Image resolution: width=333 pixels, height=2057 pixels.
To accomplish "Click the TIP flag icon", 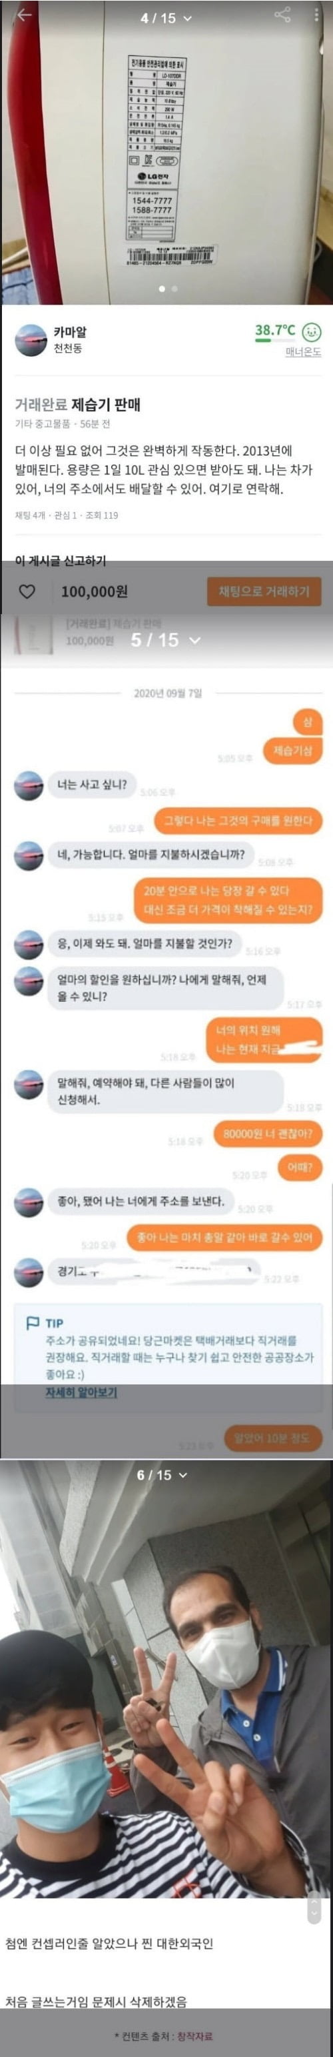I will (x=33, y=1323).
